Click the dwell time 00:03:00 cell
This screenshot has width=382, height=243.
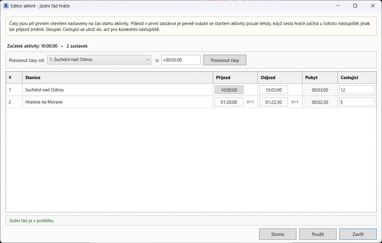click(320, 90)
